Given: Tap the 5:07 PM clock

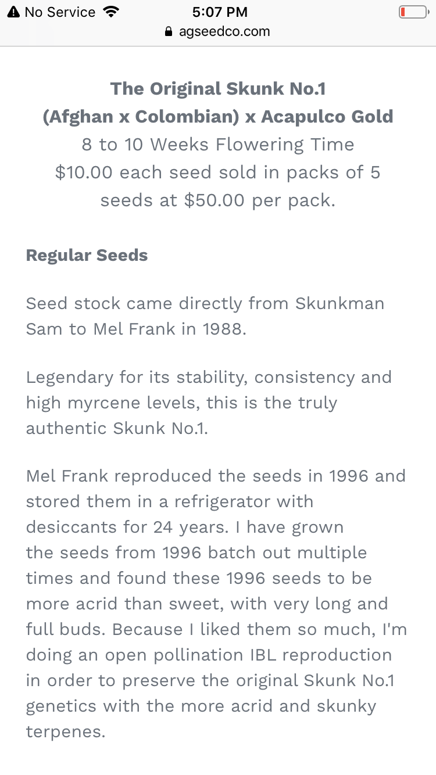Looking at the screenshot, I should pos(219,12).
